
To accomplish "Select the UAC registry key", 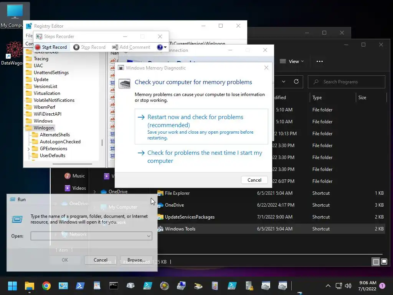I will click(x=38, y=65).
